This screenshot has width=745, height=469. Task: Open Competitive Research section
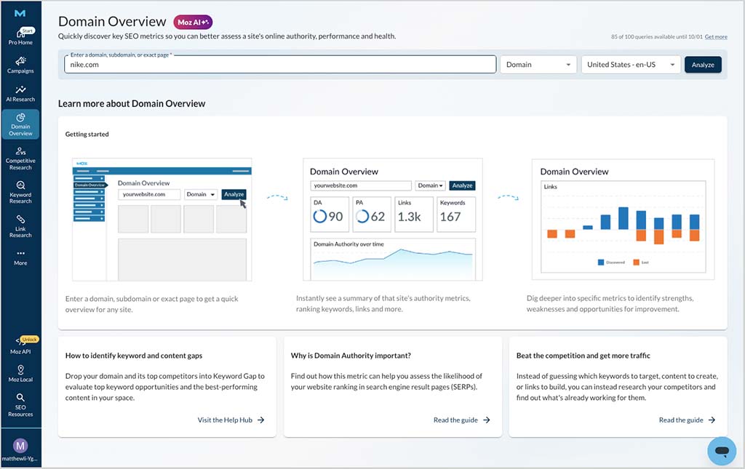20,159
